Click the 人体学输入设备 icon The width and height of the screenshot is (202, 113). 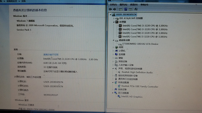(116, 65)
